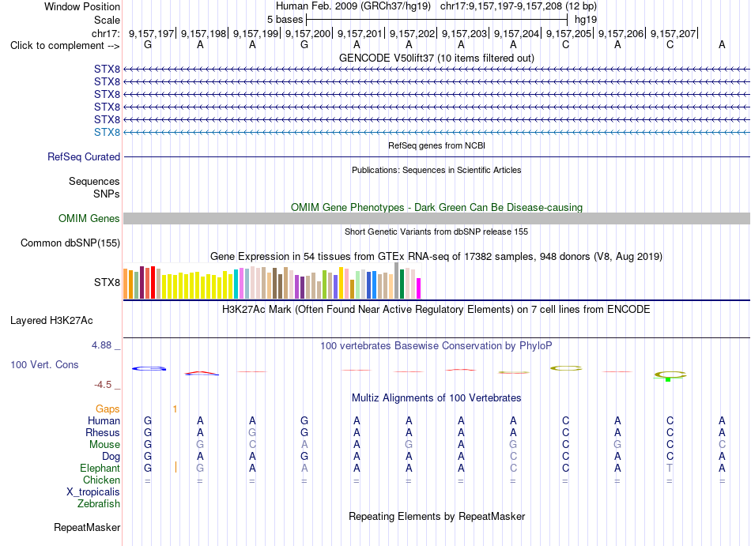Open '100 vertebrates Basewise Conservation by PhyloP' title
Image resolution: width=751 pixels, height=546 pixels.
pos(436,345)
